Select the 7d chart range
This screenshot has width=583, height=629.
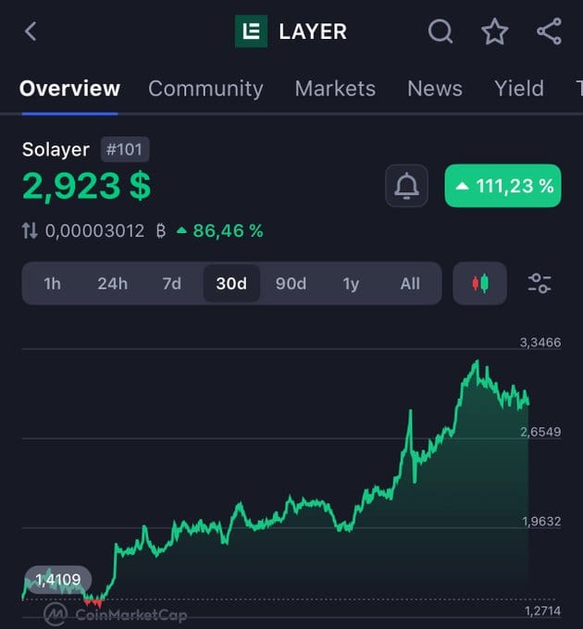(172, 284)
